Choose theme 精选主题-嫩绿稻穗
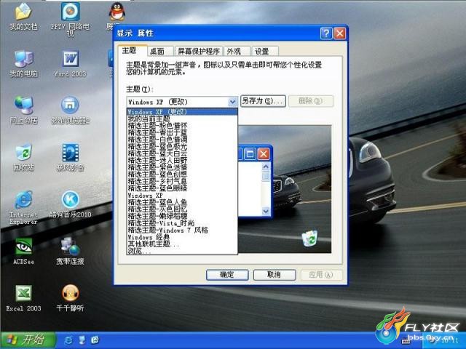Viewport: 466px width, 349px height. point(182,216)
